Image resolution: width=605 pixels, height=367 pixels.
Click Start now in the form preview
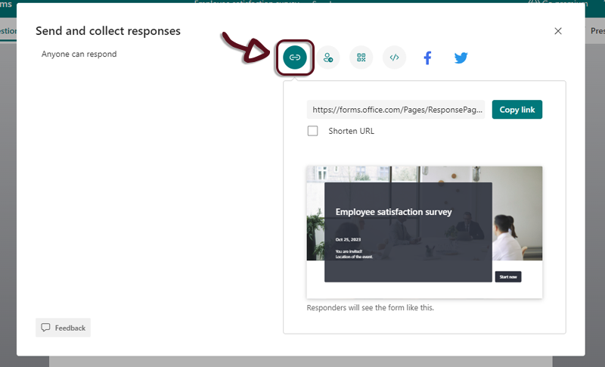click(507, 277)
